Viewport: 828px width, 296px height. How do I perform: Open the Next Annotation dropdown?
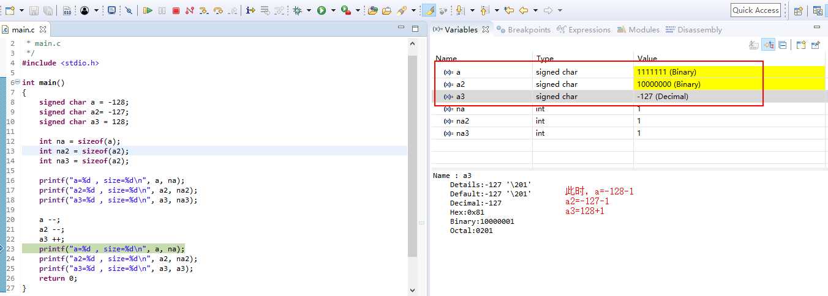[472, 10]
